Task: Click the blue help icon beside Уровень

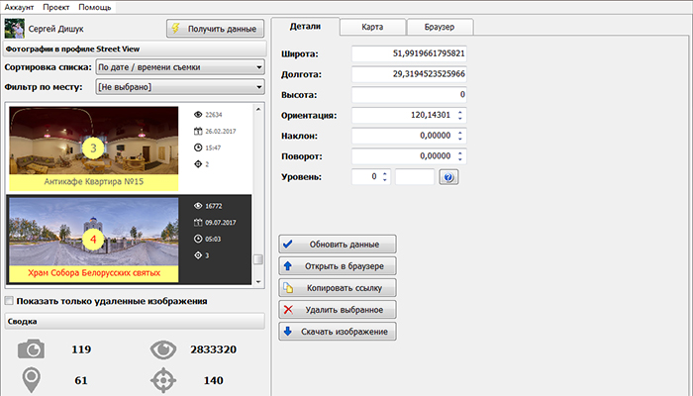Action: (449, 177)
